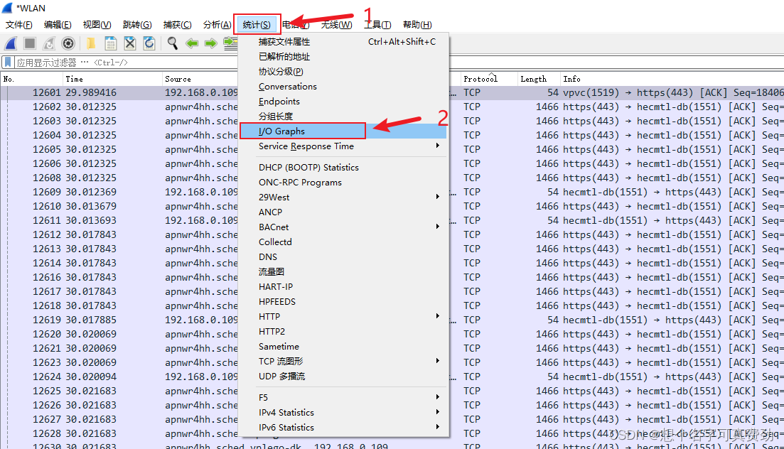The image size is (784, 449).
Task: Sort by the Protocol column header
Action: [489, 79]
